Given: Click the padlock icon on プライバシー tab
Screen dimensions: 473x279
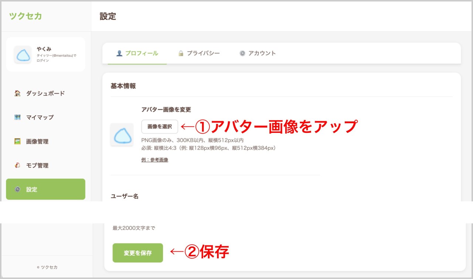Looking at the screenshot, I should click(x=181, y=53).
